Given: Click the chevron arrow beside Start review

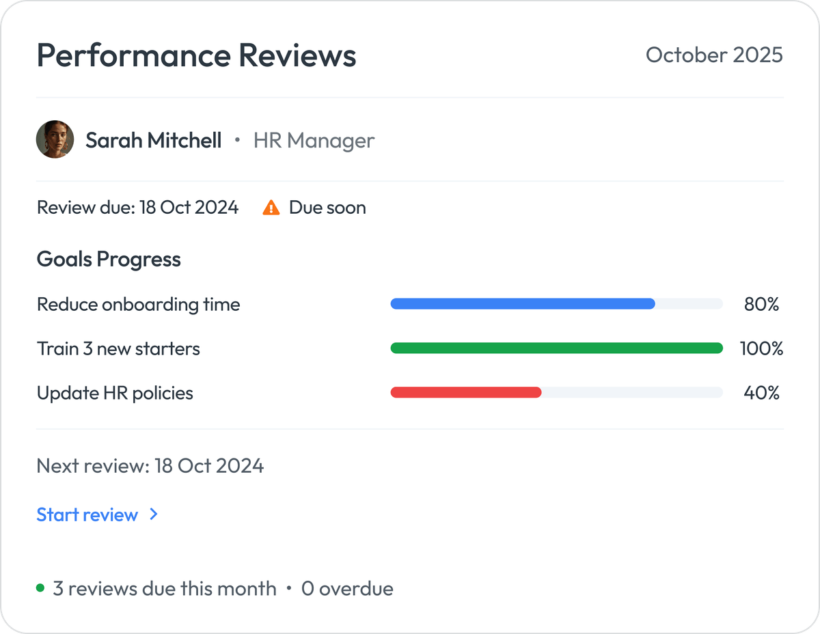Looking at the screenshot, I should (x=153, y=514).
